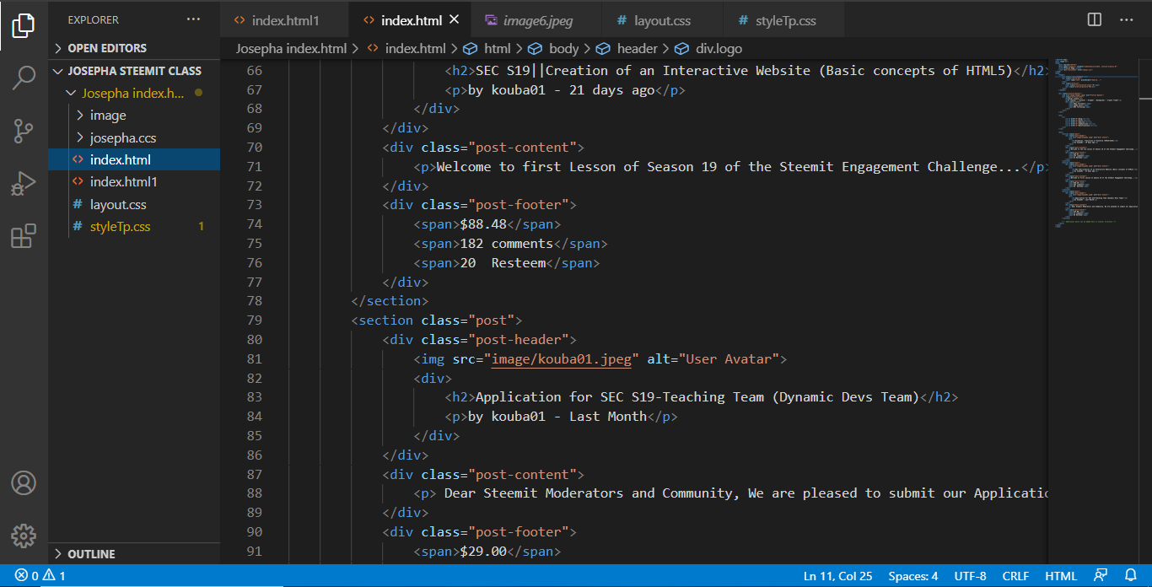Open Source Control view icon
The height and width of the screenshot is (587, 1152).
coord(24,131)
